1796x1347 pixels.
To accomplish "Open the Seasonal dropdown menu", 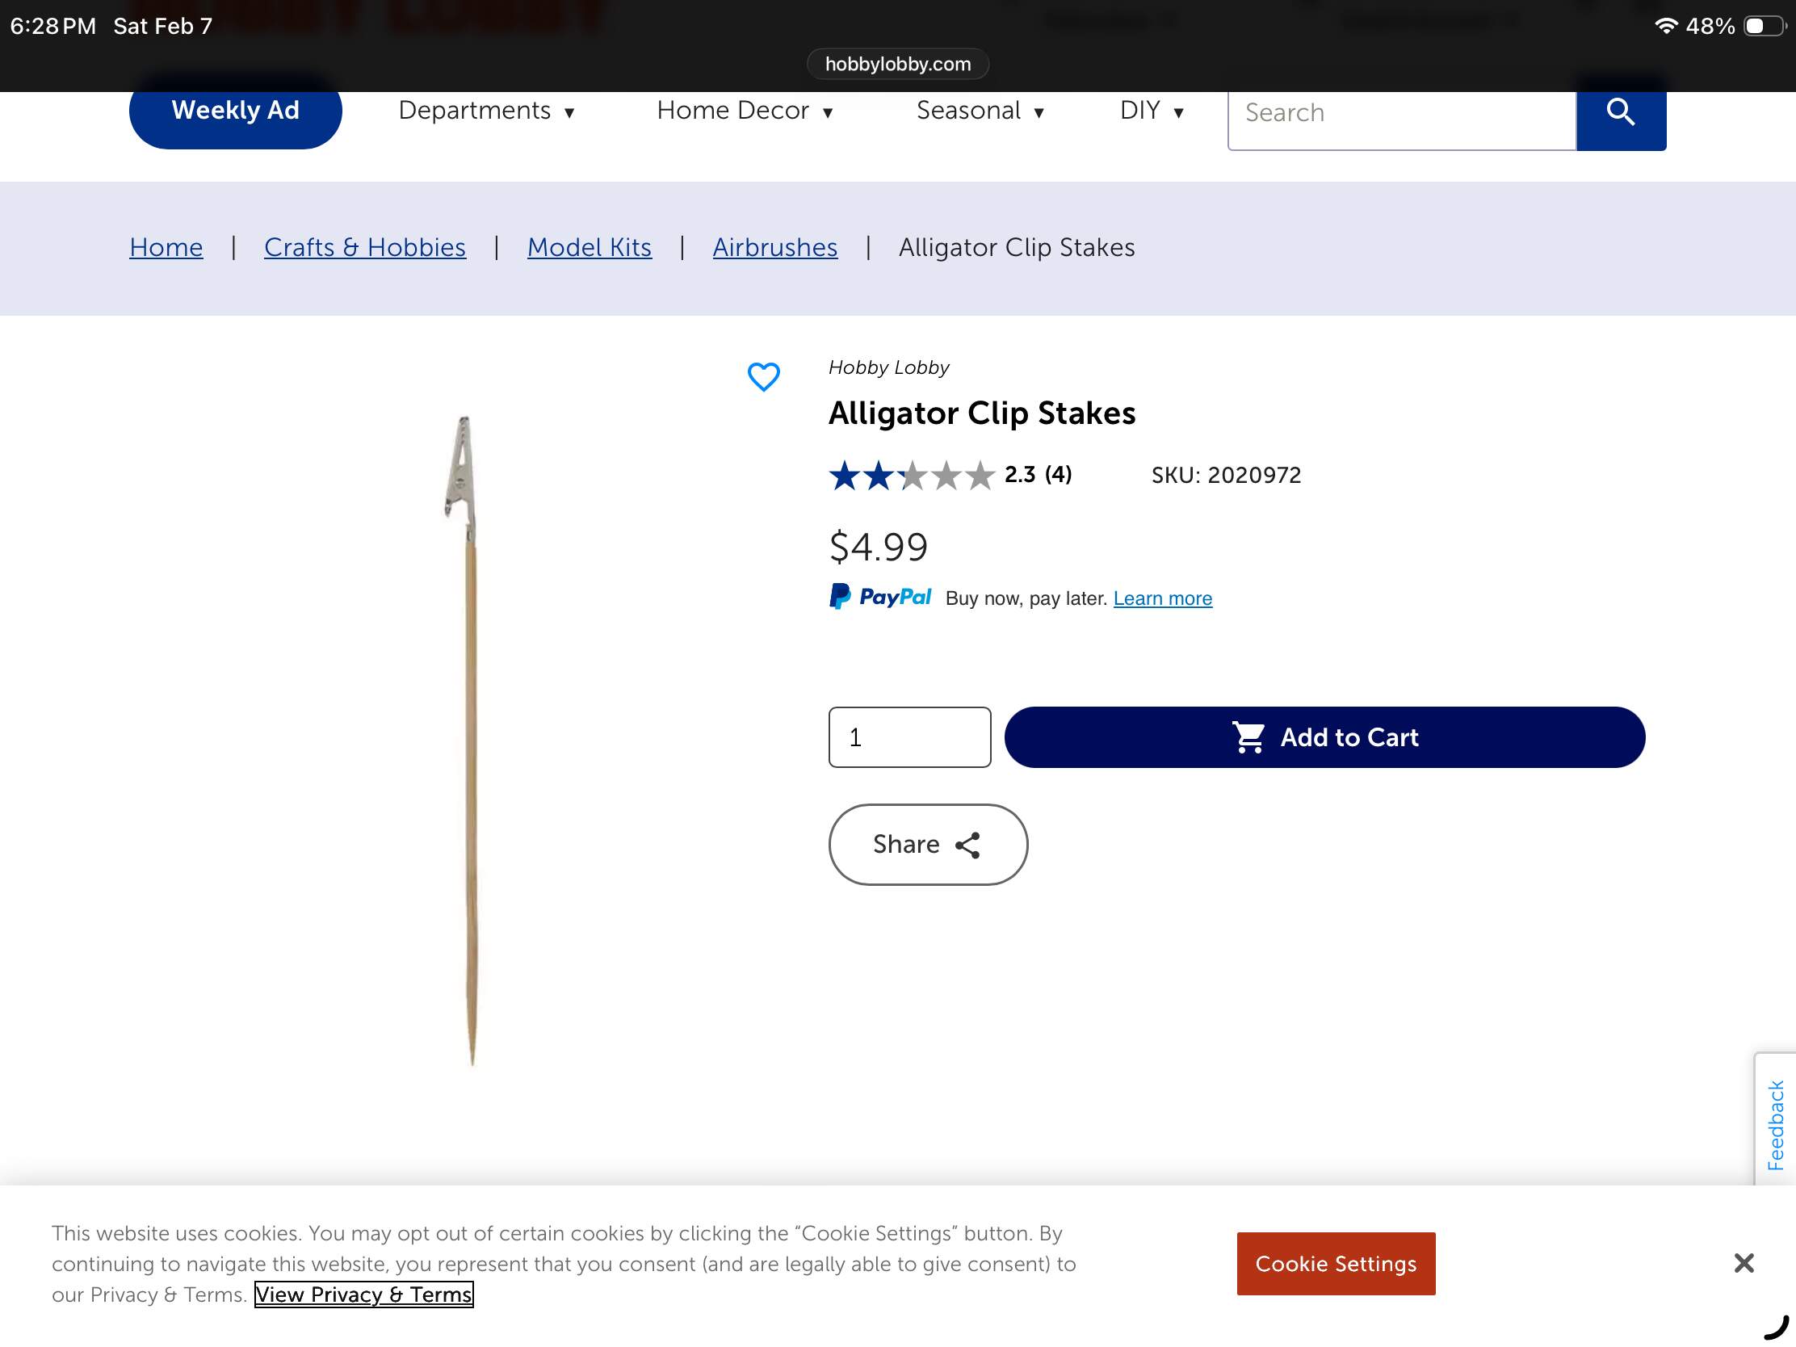I will pos(980,111).
